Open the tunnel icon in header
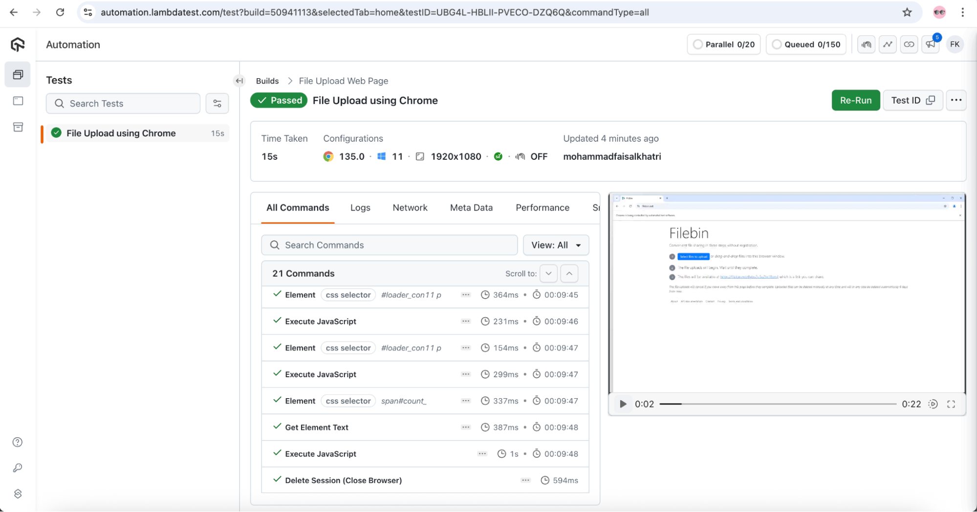 [866, 44]
